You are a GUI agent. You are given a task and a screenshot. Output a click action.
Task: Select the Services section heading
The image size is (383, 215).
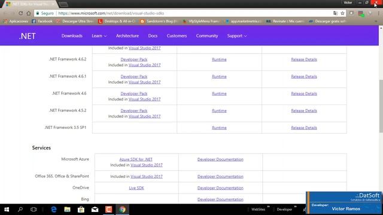tap(41, 148)
